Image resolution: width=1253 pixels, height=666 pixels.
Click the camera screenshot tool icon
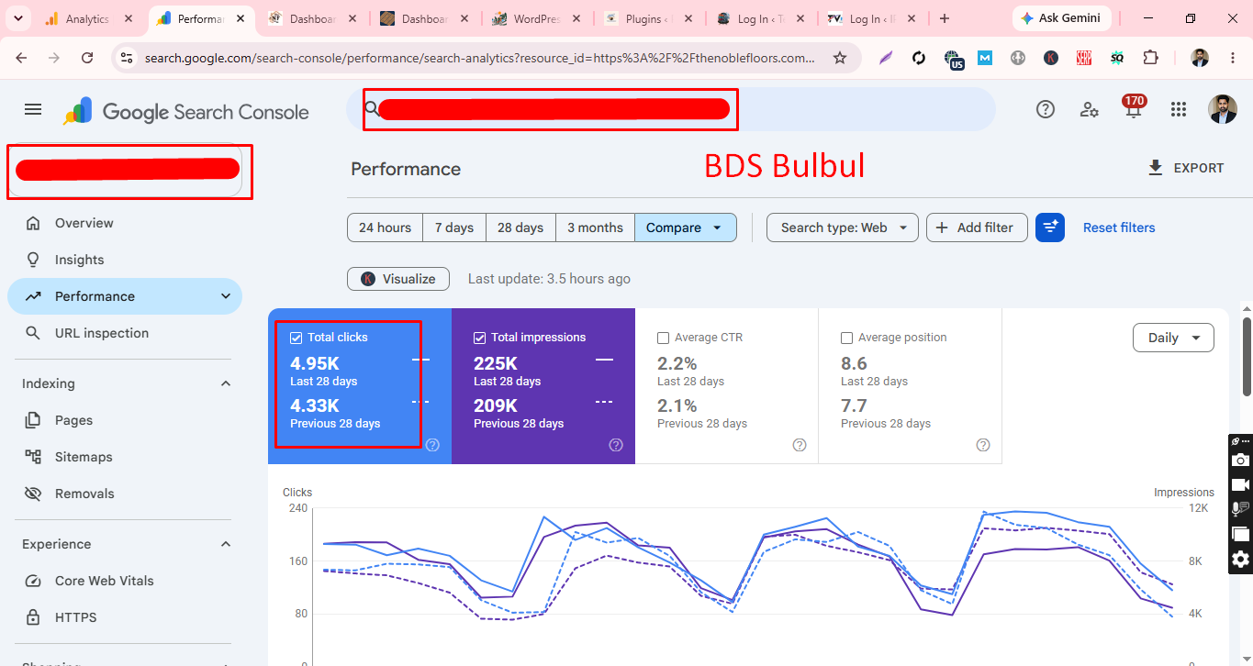[1240, 460]
